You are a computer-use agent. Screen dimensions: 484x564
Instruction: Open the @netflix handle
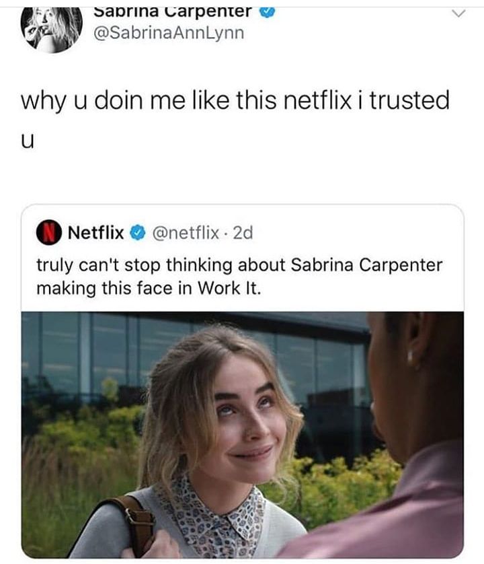186,233
